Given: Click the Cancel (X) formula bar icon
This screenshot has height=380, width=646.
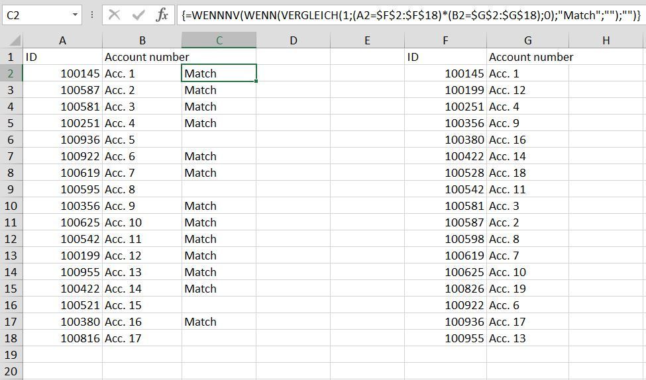Looking at the screenshot, I should coord(114,15).
